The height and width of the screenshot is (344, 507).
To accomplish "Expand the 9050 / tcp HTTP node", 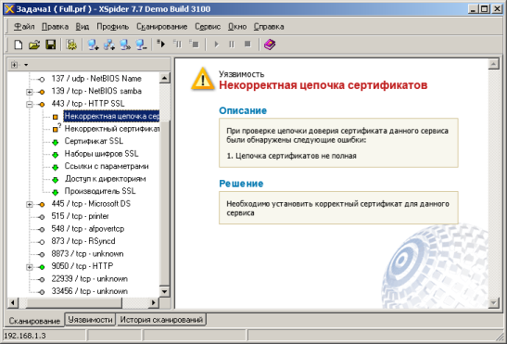I will point(30,267).
